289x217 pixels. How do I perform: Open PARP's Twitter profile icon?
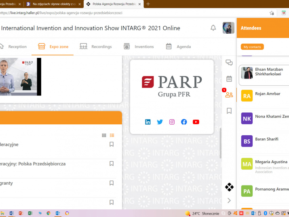160,122
